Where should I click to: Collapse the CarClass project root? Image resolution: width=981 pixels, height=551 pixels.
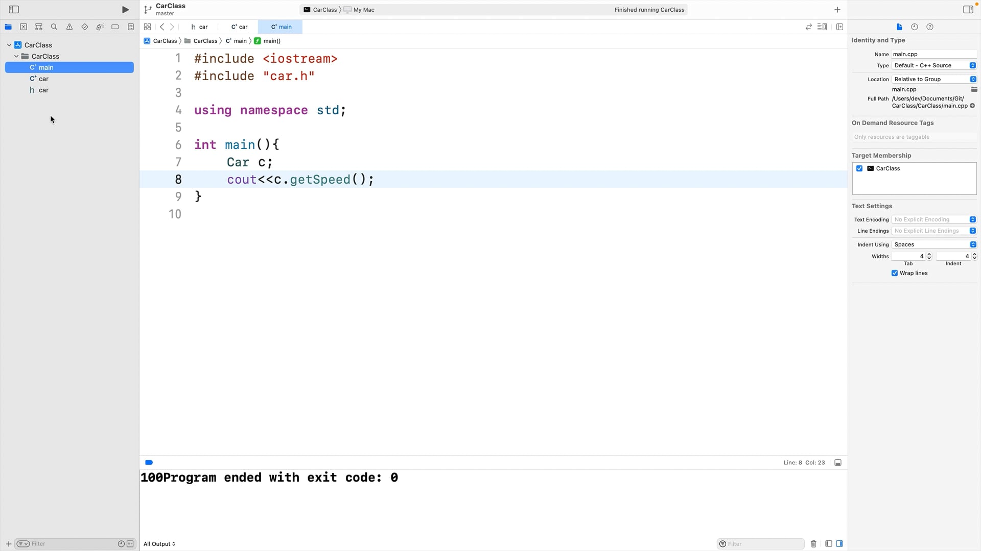coord(9,45)
